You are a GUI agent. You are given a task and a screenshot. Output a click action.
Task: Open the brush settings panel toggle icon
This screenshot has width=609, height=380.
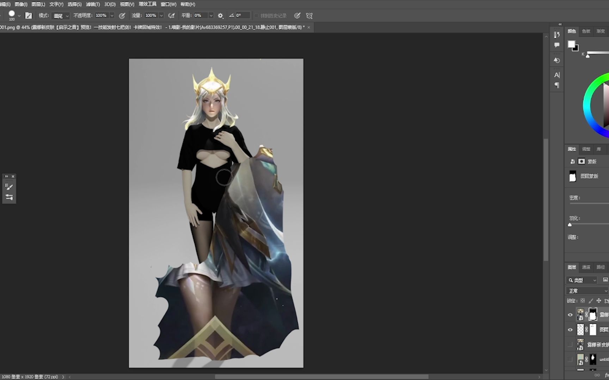tap(29, 15)
